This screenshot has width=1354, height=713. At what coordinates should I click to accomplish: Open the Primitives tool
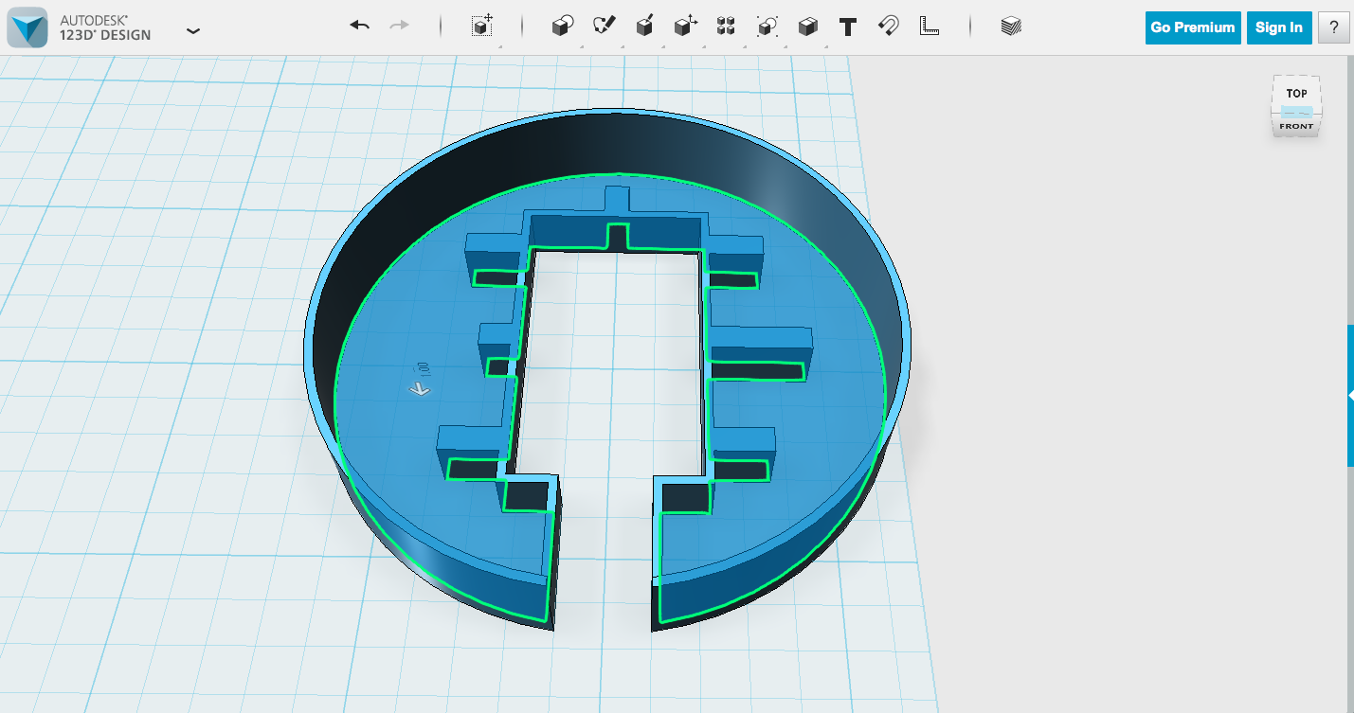[561, 26]
